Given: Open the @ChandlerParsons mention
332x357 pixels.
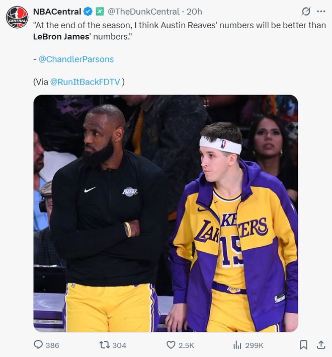Looking at the screenshot, I should pyautogui.click(x=76, y=59).
